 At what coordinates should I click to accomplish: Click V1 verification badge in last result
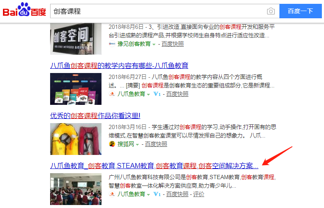tap(157, 194)
